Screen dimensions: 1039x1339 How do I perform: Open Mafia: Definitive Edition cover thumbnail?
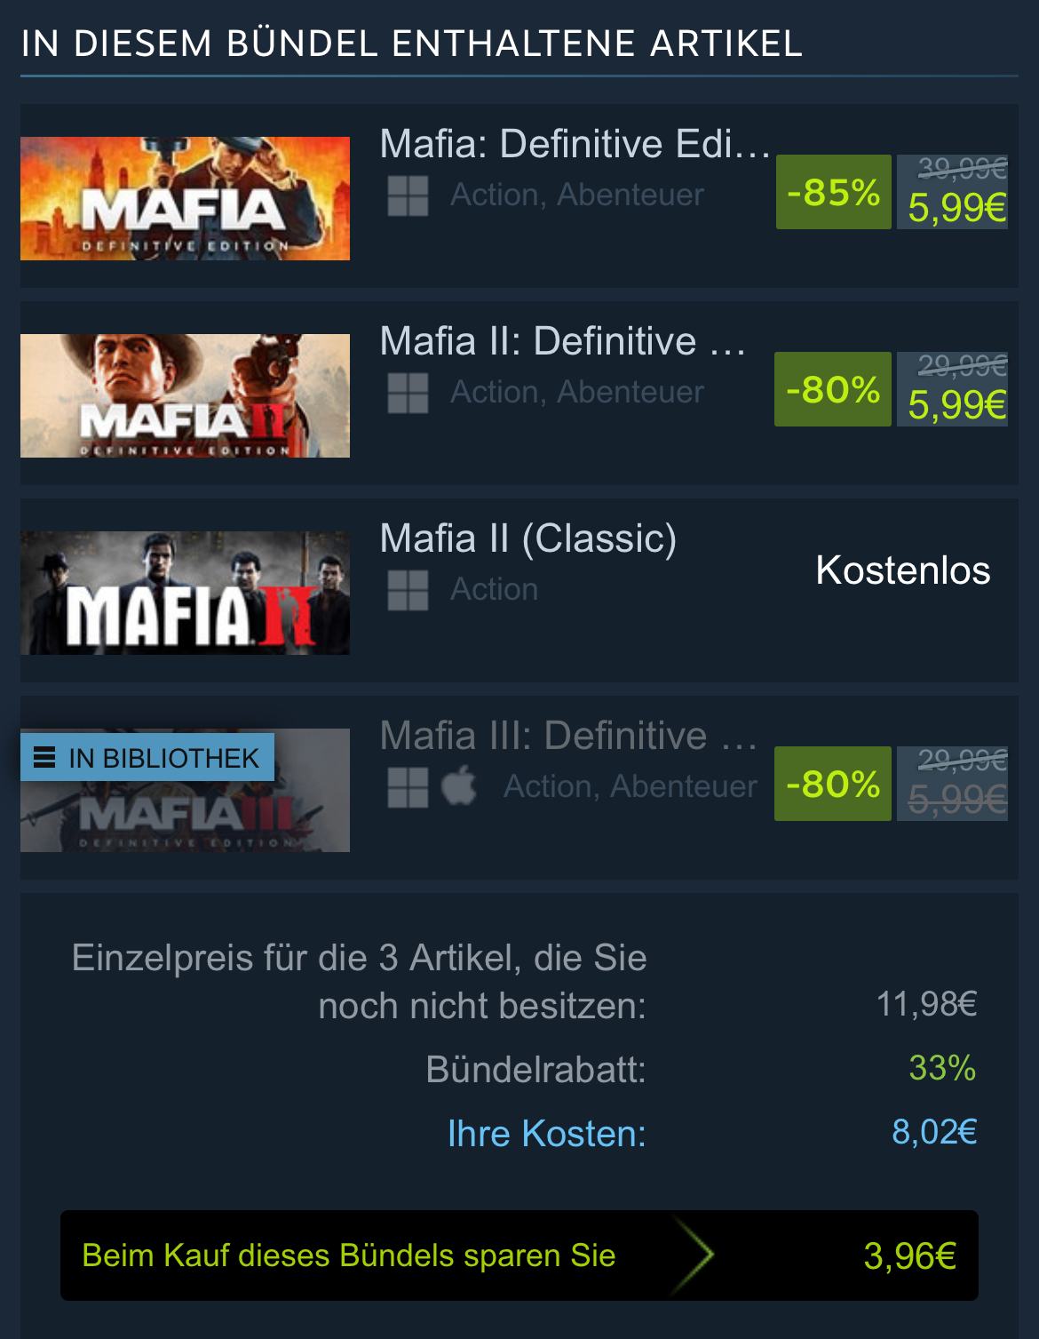pos(185,198)
